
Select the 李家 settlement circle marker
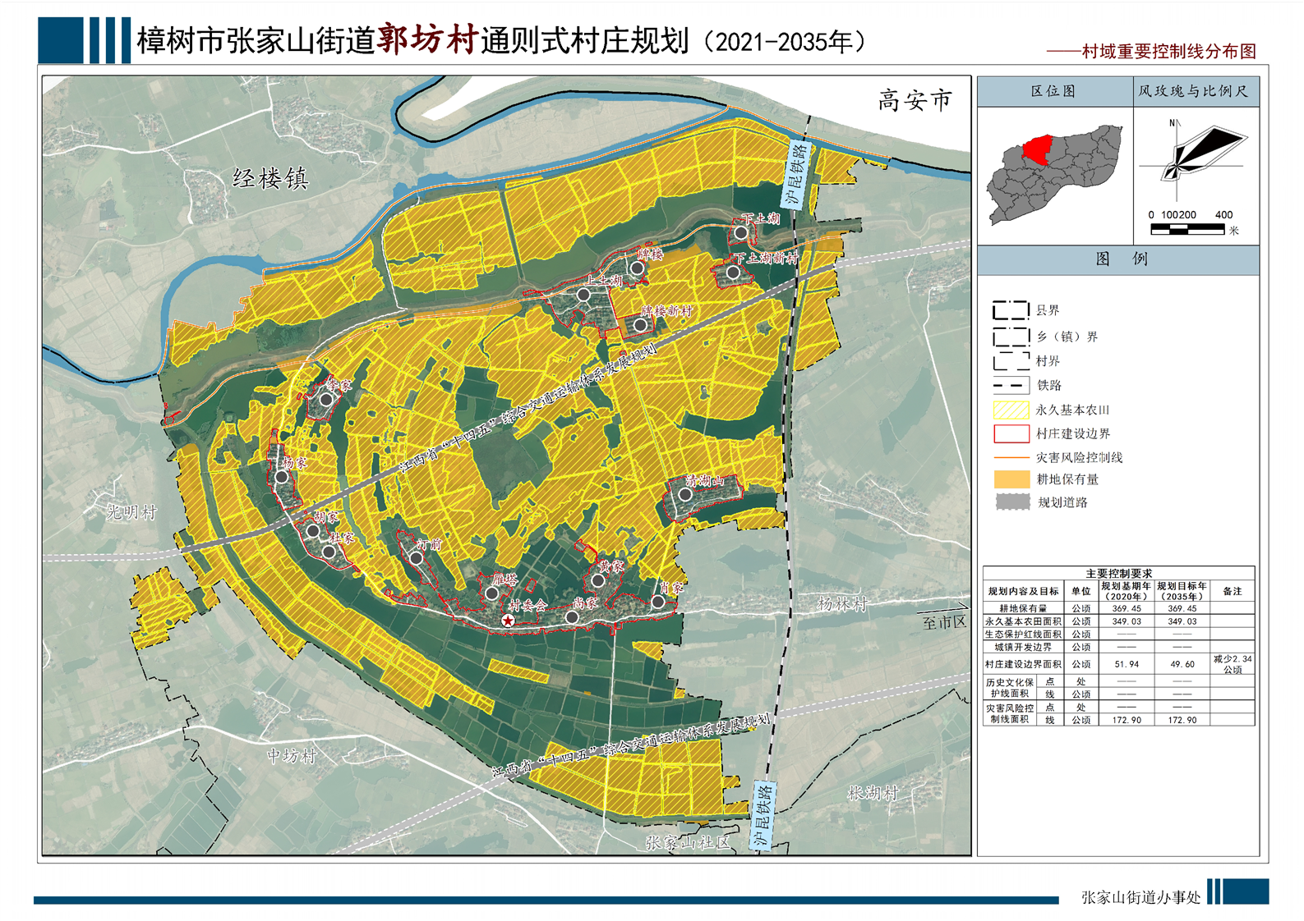pos(326,400)
